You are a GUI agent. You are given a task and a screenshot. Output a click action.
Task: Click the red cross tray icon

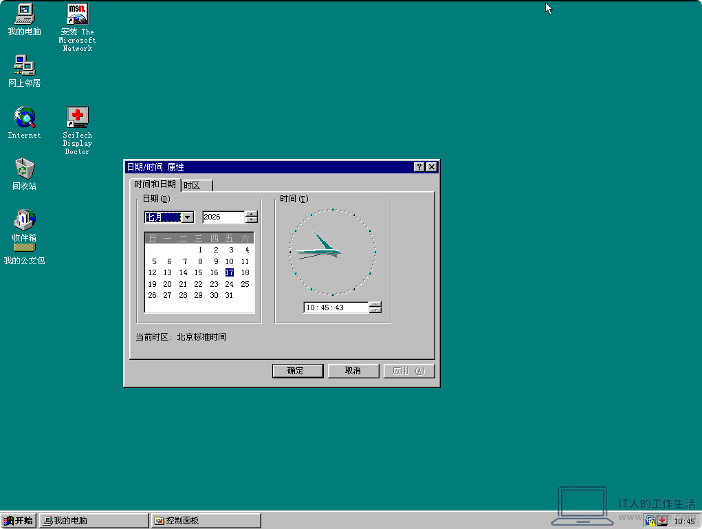[x=662, y=521]
